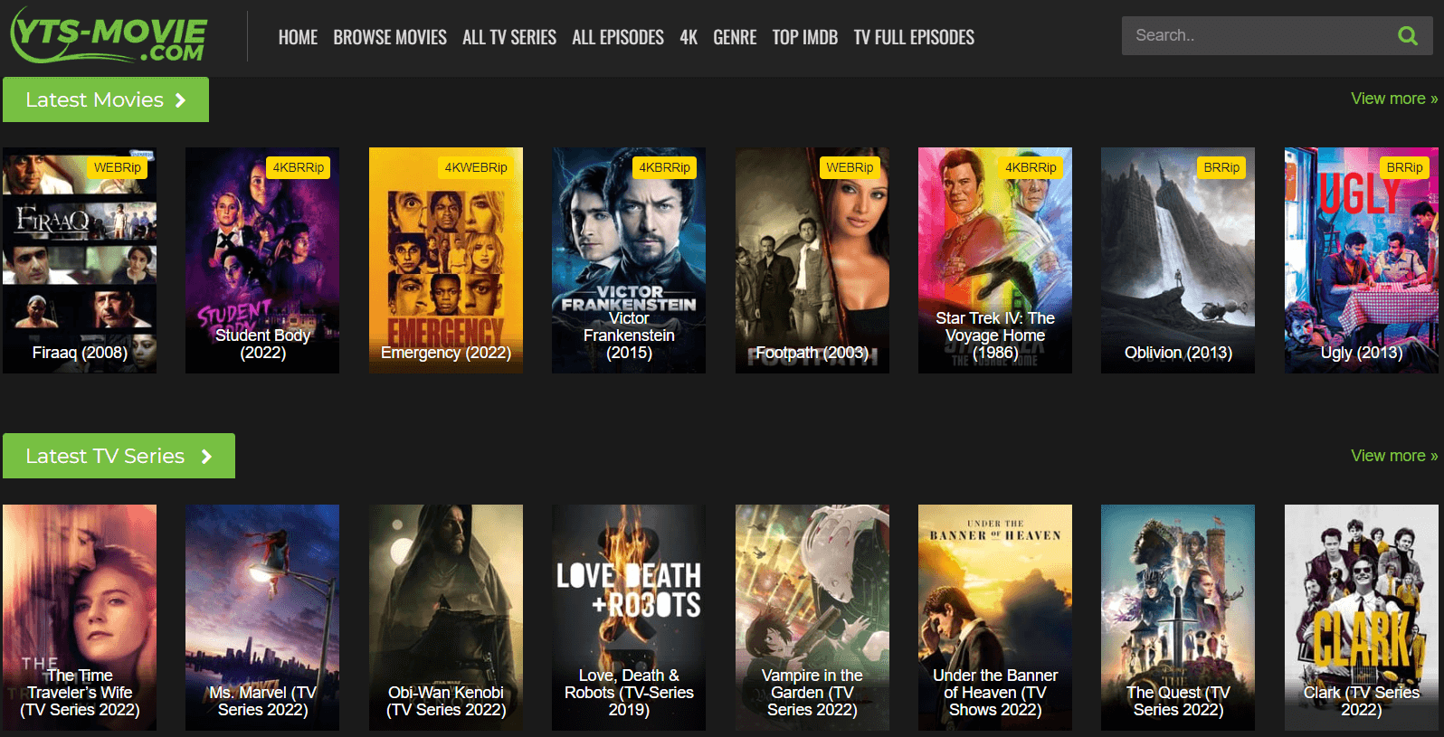The height and width of the screenshot is (737, 1444).
Task: Click the YTS-MOVIE.COM logo
Action: tap(109, 36)
